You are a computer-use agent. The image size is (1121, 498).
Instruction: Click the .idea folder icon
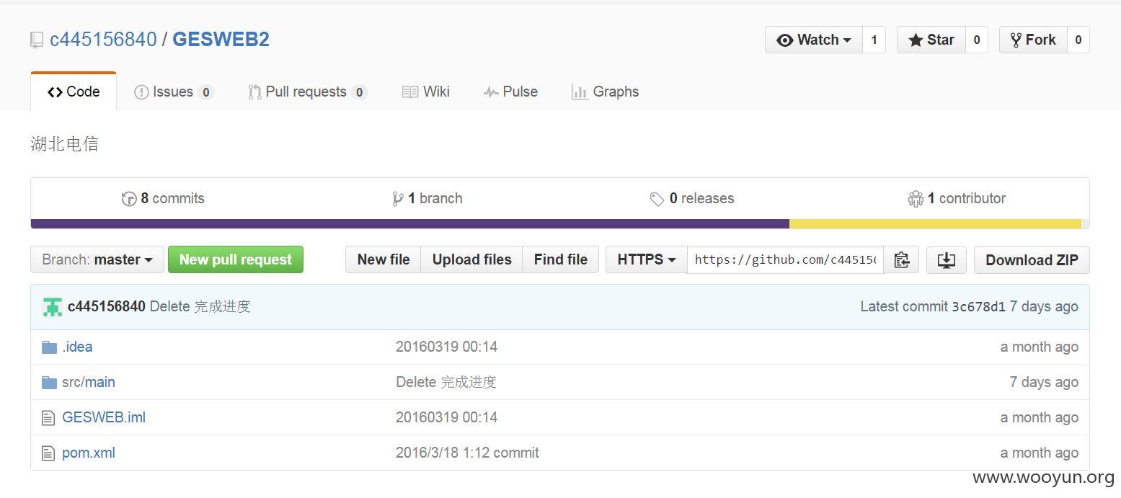49,347
